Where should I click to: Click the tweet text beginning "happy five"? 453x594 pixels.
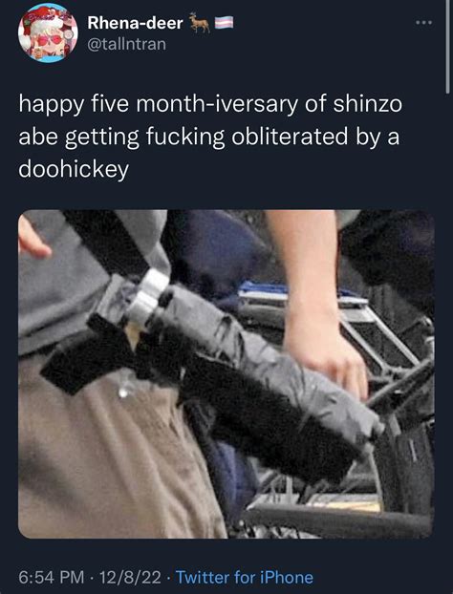(210, 137)
